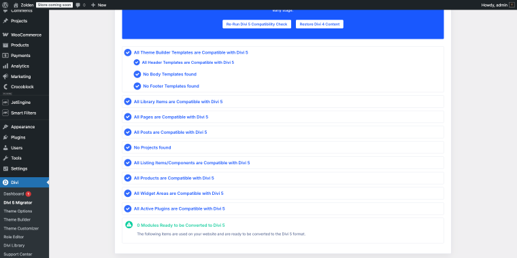Click the WooCommerce logo icon in sidebar

pos(5,35)
